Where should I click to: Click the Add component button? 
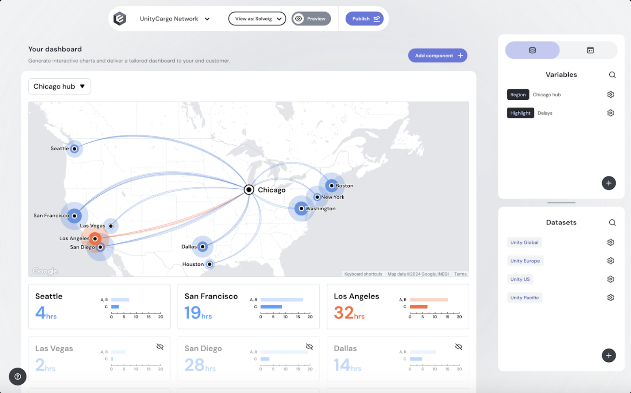coord(437,56)
